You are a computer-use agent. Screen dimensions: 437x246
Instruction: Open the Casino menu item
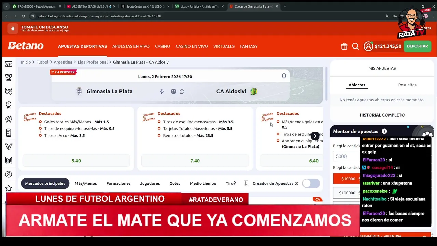point(163,46)
